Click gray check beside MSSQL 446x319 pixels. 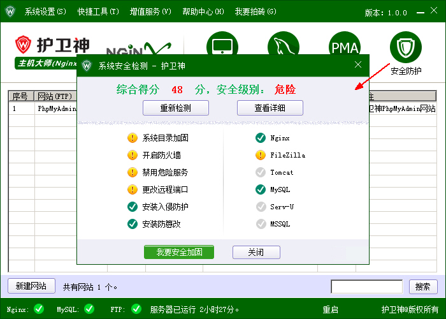pyautogui.click(x=261, y=224)
